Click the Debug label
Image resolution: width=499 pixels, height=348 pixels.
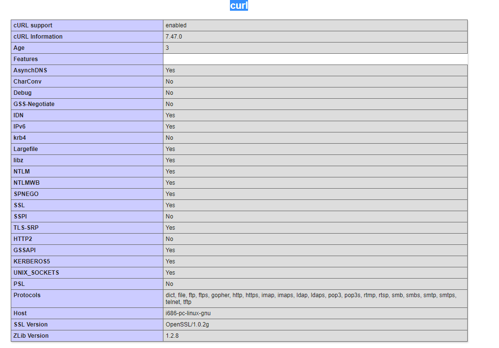pyautogui.click(x=23, y=93)
